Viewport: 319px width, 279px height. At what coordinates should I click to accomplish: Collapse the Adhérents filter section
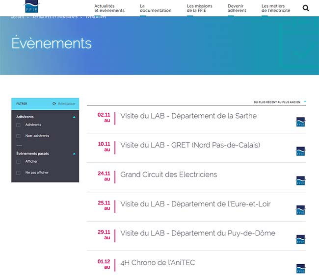(74, 117)
